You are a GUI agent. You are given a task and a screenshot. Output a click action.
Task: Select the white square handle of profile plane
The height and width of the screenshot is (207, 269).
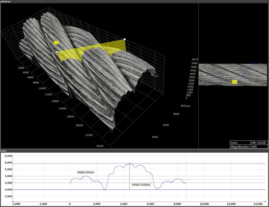[125, 39]
